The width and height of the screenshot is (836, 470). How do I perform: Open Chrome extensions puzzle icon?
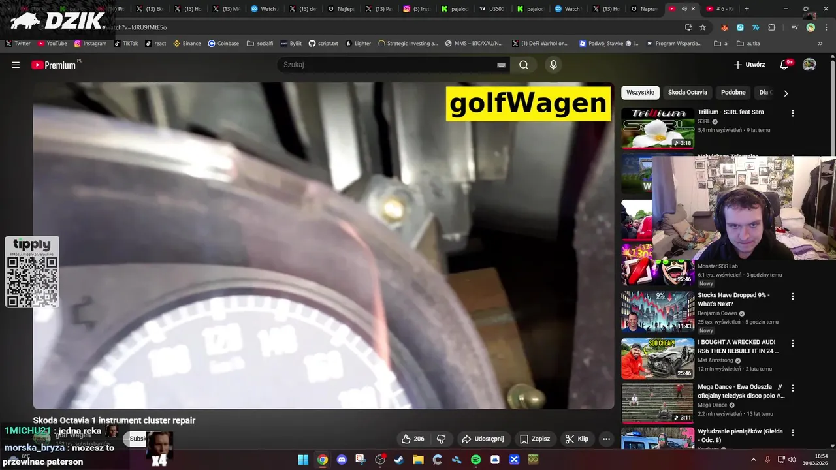click(772, 27)
